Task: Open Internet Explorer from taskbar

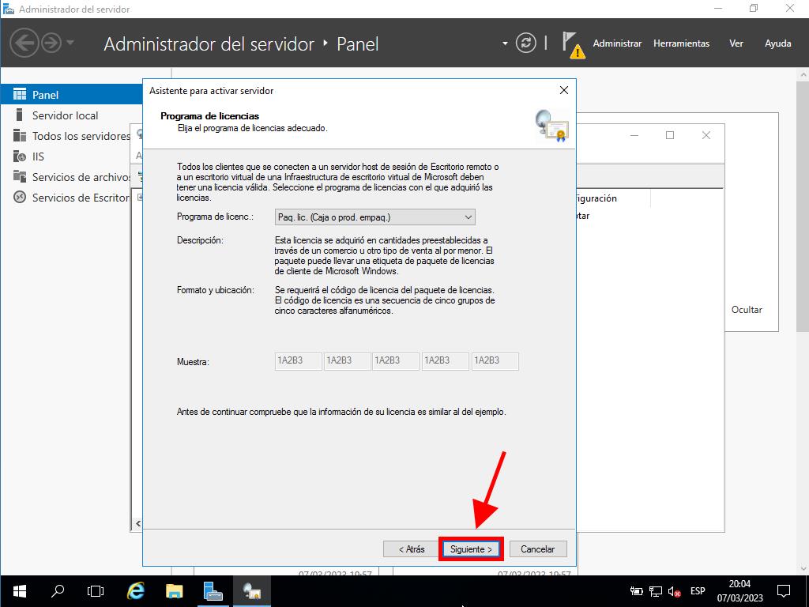Action: (136, 590)
